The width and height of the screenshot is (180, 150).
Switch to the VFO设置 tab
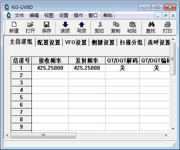point(76,42)
